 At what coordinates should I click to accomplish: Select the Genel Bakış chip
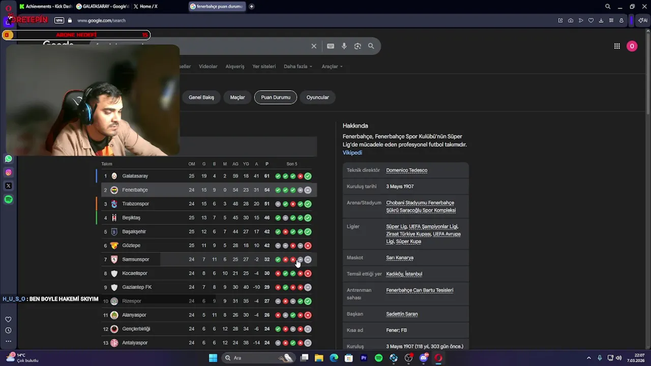pyautogui.click(x=201, y=97)
